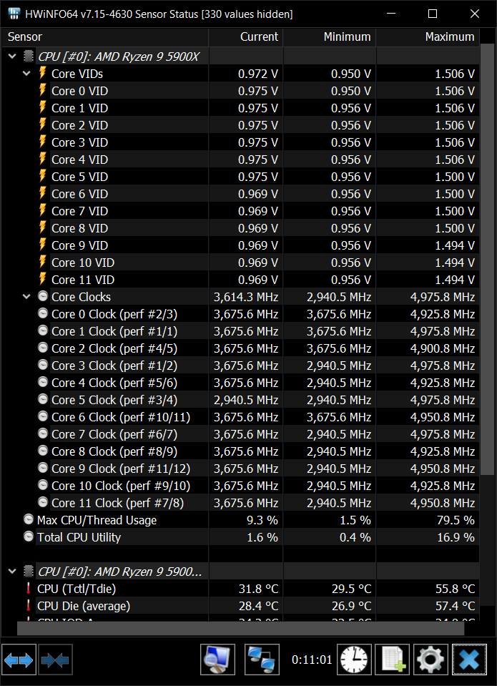The image size is (497, 686).
Task: Click Core 5 Clock current value 2,940.5 MHz
Action: pos(246,400)
